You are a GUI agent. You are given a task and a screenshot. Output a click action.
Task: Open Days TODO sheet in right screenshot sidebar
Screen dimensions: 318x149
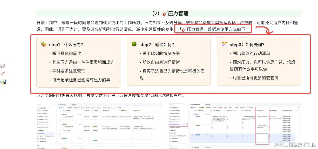click(x=175, y=119)
